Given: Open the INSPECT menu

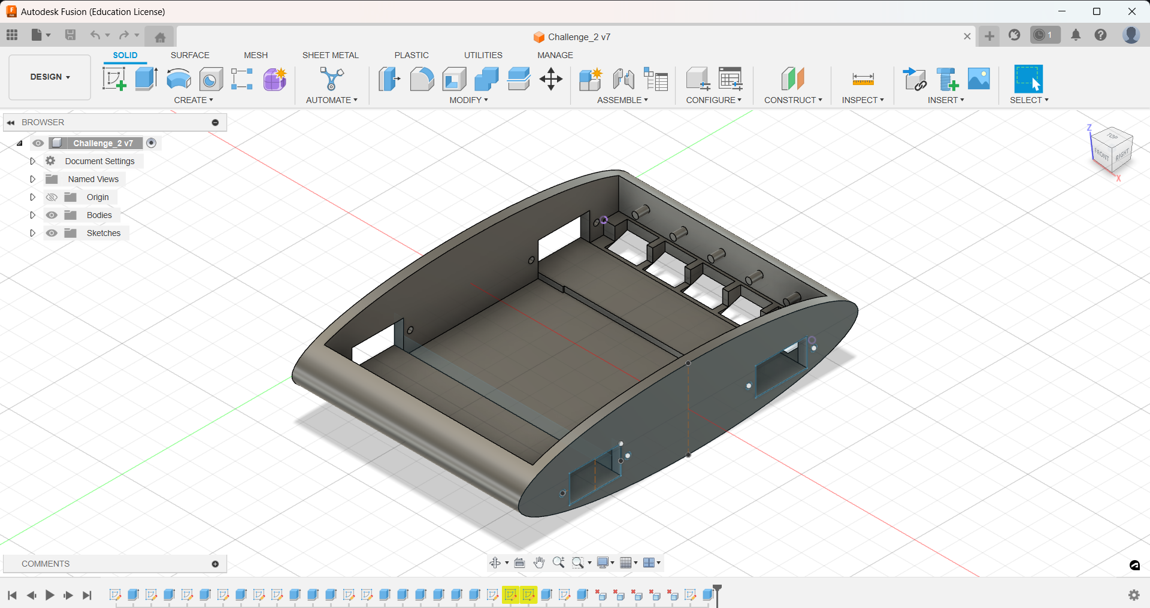Looking at the screenshot, I should (862, 100).
